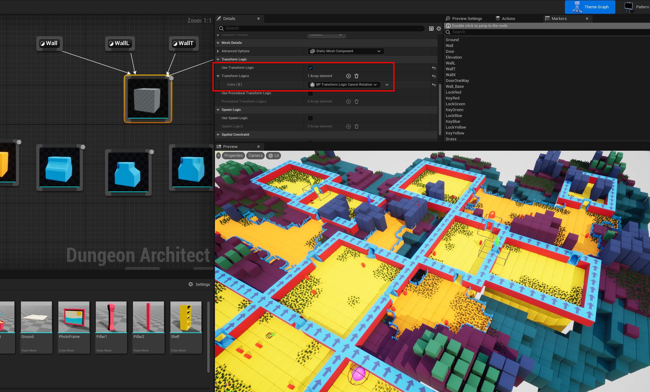Select the Pillar1 static mesh thumbnail
The height and width of the screenshot is (392, 650).
[x=111, y=327]
